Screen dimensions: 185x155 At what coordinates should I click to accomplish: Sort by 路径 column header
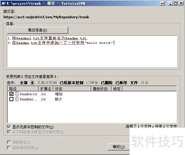point(23,89)
